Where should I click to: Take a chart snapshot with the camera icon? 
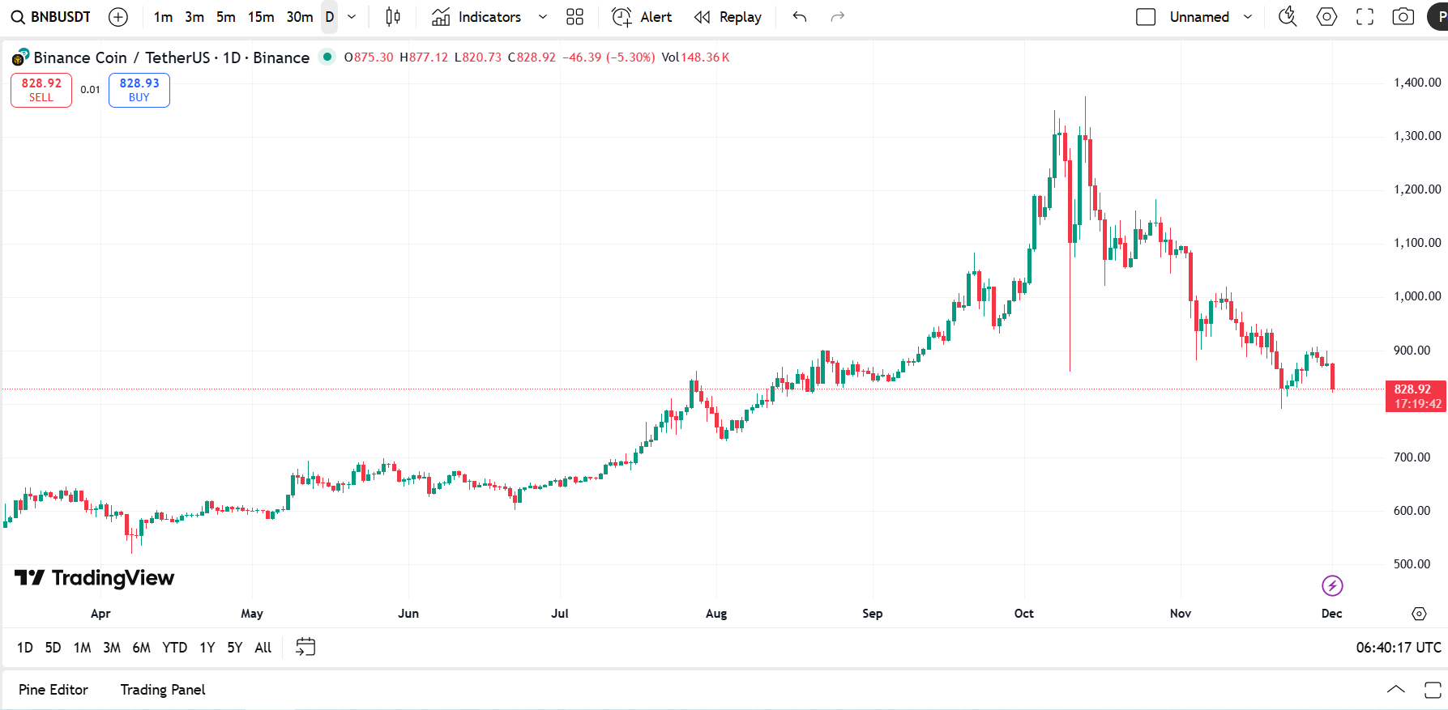click(x=1403, y=16)
